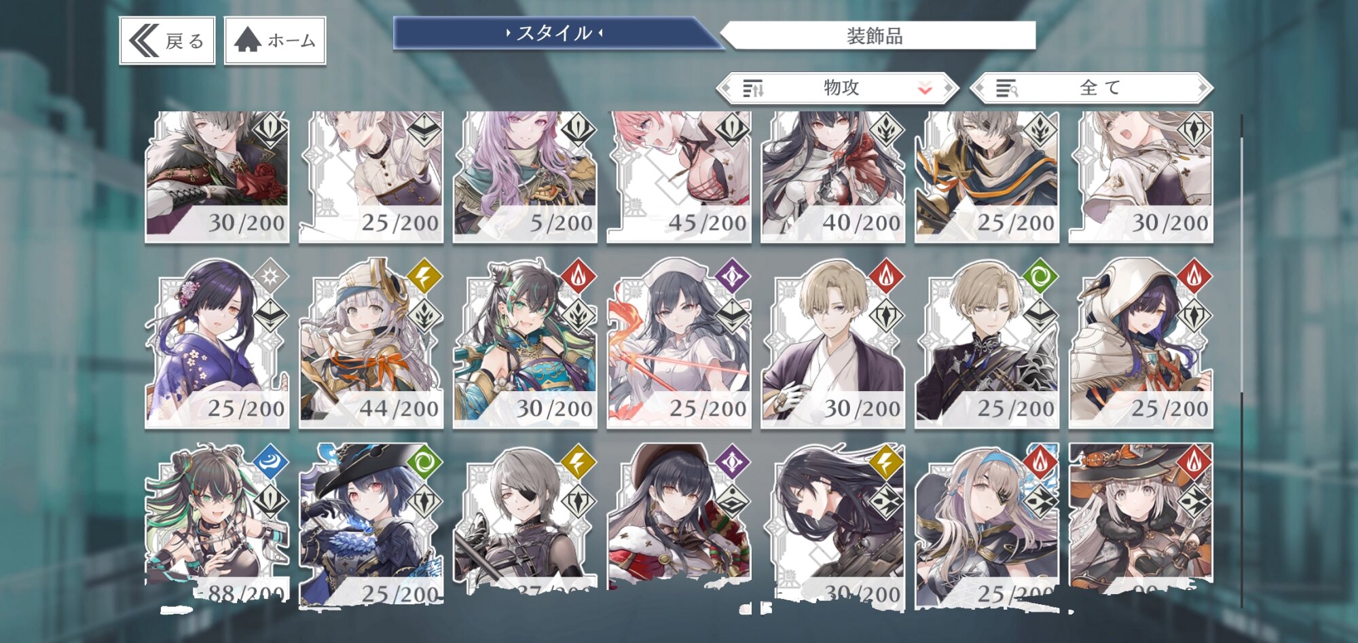Open the eyepatch man lightning style card
The image size is (1358, 643).
(x=525, y=519)
